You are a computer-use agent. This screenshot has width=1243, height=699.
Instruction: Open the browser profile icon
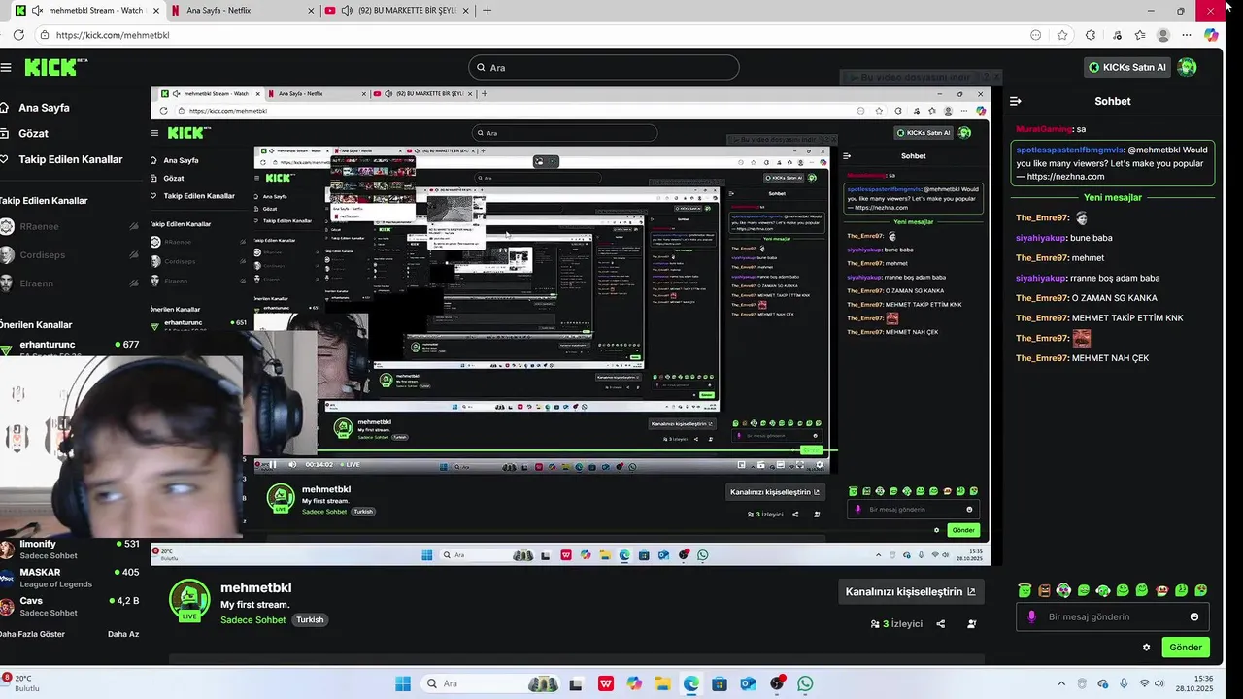pyautogui.click(x=1163, y=35)
